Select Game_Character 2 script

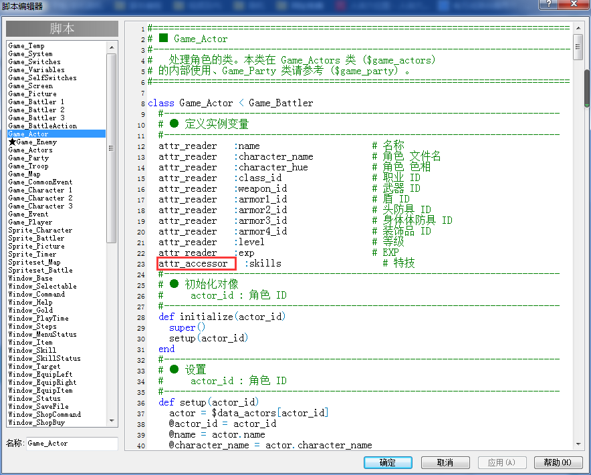pyautogui.click(x=40, y=198)
